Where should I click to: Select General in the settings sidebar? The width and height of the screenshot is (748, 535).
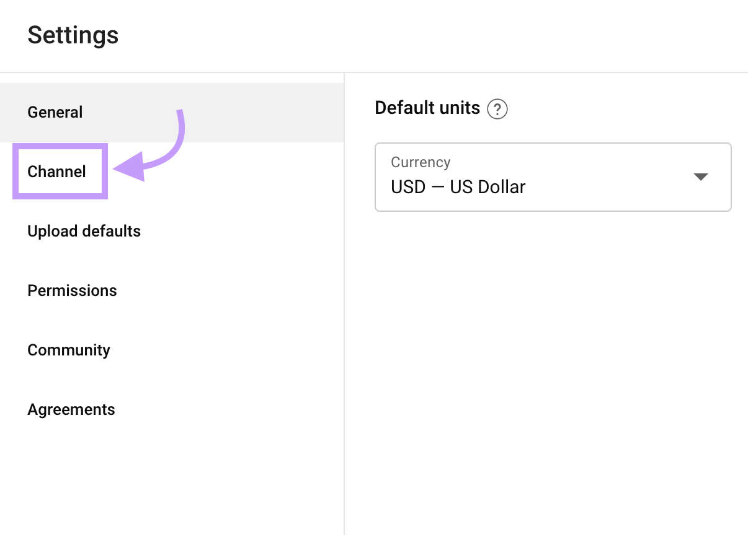coord(55,112)
